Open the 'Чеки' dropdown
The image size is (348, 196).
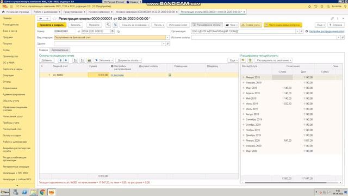pos(232,25)
